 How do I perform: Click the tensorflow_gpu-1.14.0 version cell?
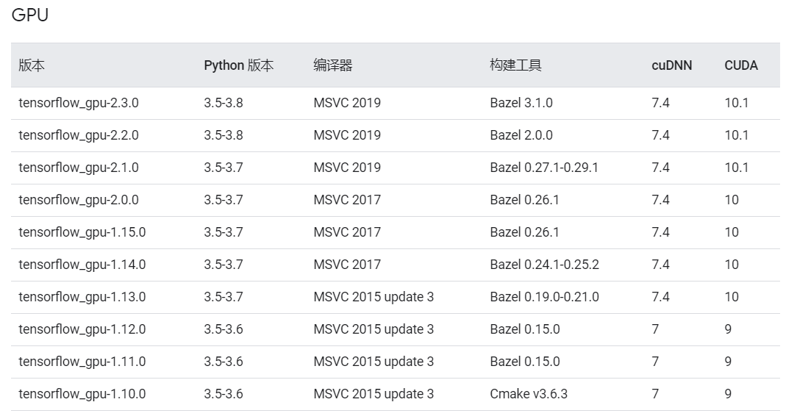click(82, 265)
